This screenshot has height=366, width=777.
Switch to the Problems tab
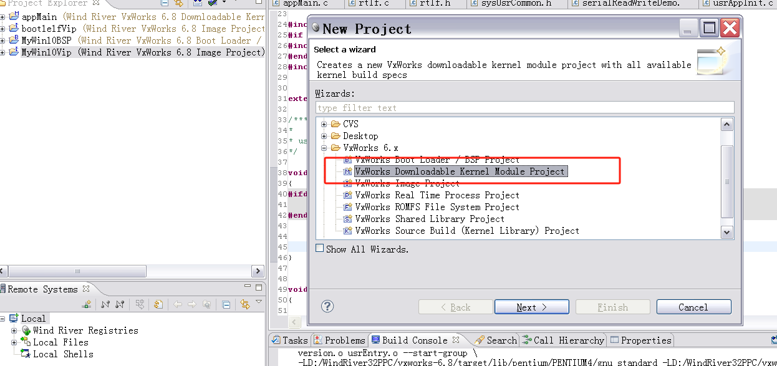click(x=339, y=340)
